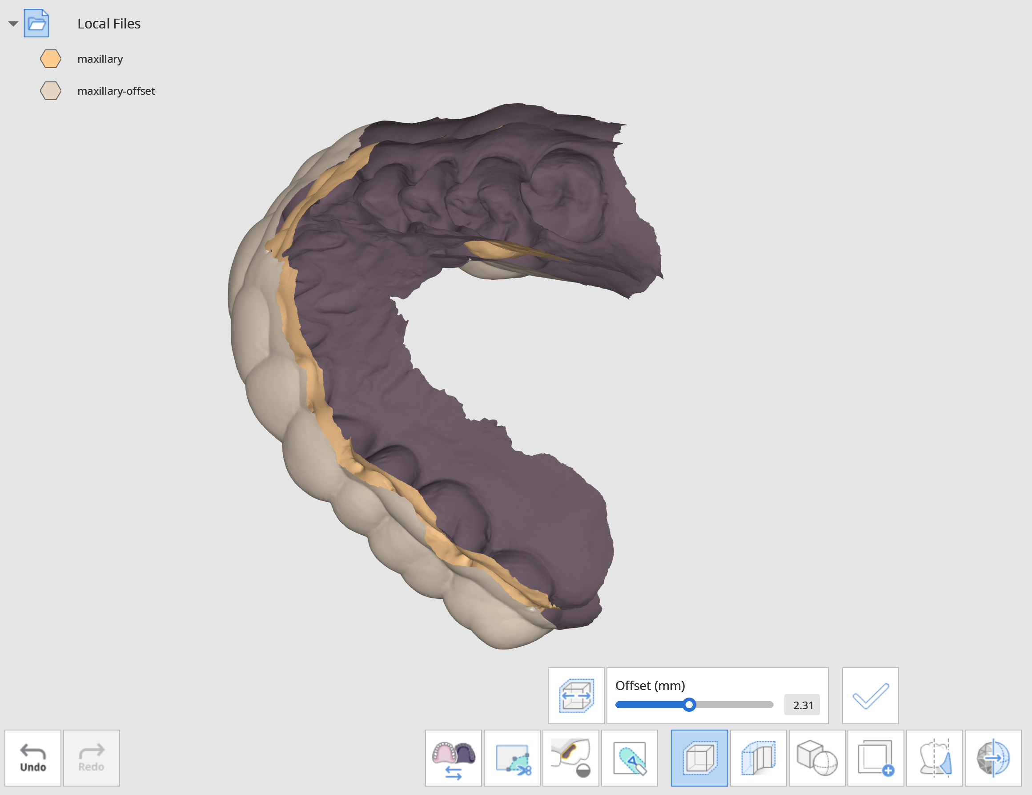Click the Offset slider handle

click(689, 705)
